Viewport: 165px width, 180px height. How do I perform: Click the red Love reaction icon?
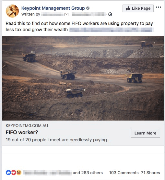click(x=14, y=173)
